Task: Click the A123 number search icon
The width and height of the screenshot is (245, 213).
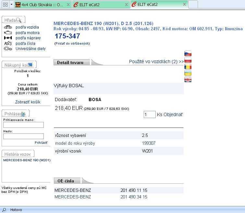Action: coord(8,43)
